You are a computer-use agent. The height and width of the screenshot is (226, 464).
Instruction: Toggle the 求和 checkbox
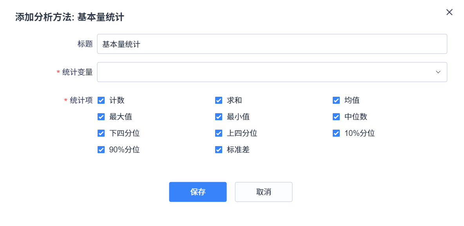tap(219, 100)
